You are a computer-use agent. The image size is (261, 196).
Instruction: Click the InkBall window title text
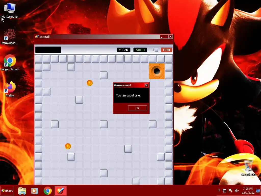(44, 37)
